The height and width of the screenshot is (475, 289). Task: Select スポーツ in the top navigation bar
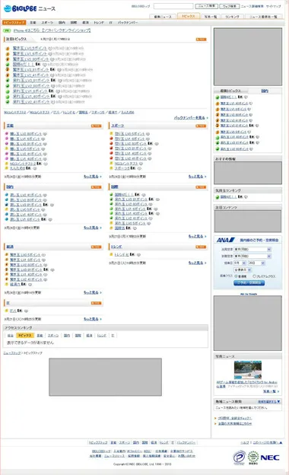[x=47, y=23]
